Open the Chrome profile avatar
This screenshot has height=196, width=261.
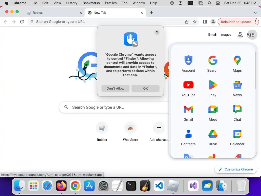point(213,22)
